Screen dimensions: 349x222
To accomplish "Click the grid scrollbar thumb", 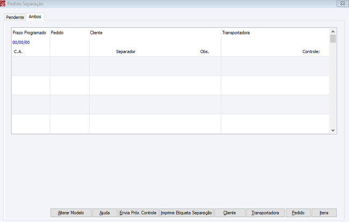I will [333, 39].
